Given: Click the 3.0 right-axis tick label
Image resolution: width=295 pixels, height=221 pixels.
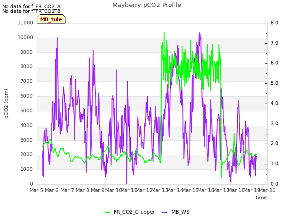Looking at the screenshot, I should [x=274, y=124].
